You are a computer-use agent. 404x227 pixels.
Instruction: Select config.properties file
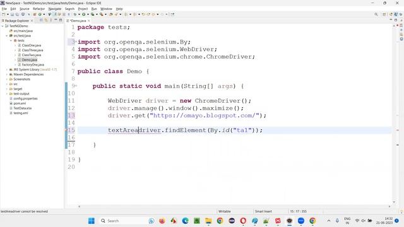click(25, 98)
